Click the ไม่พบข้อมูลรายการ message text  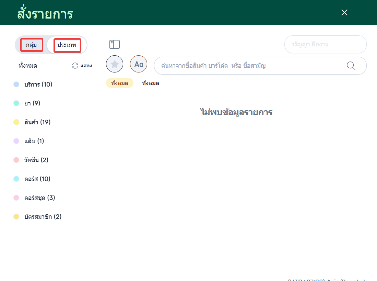pyautogui.click(x=236, y=112)
